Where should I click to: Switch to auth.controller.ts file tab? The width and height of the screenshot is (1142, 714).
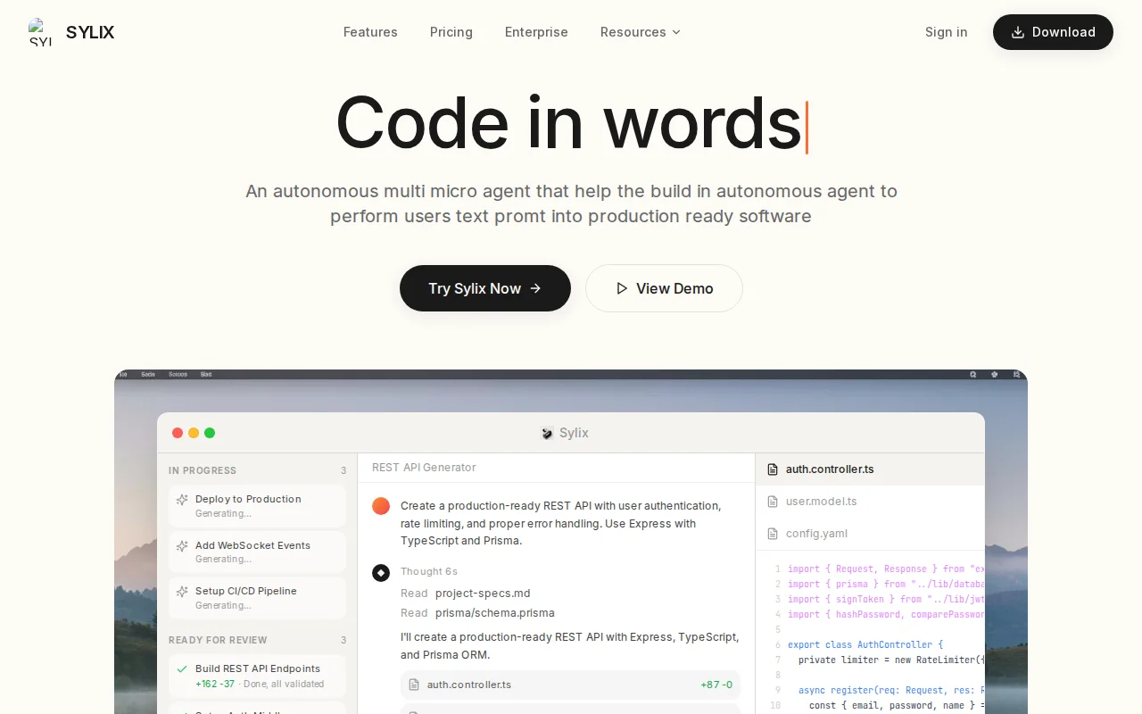coord(870,469)
